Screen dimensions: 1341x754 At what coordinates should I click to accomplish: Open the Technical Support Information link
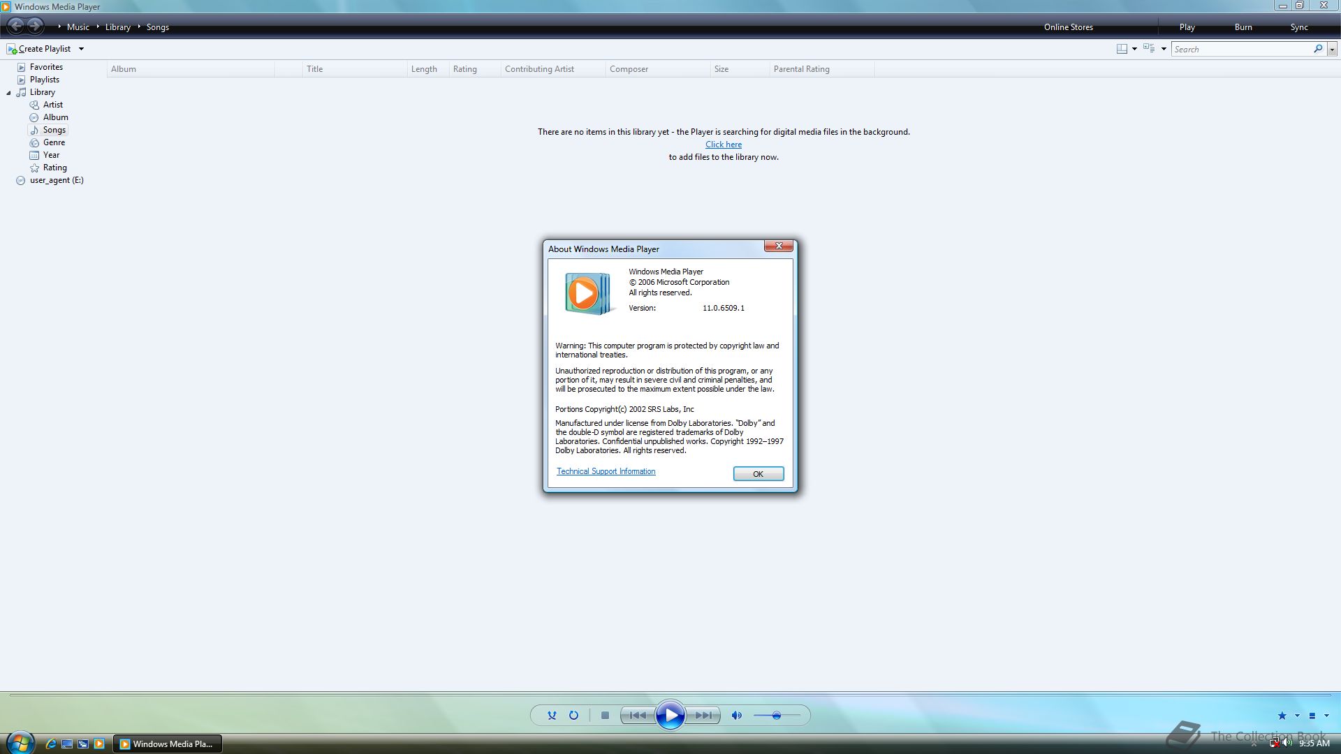coord(606,471)
